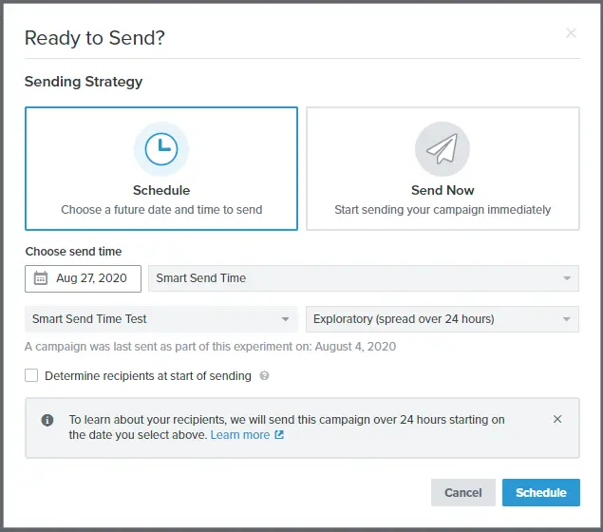603x532 pixels.
Task: Open the Exploratory (spread over 24 hours) dropdown
Action: [x=443, y=319]
